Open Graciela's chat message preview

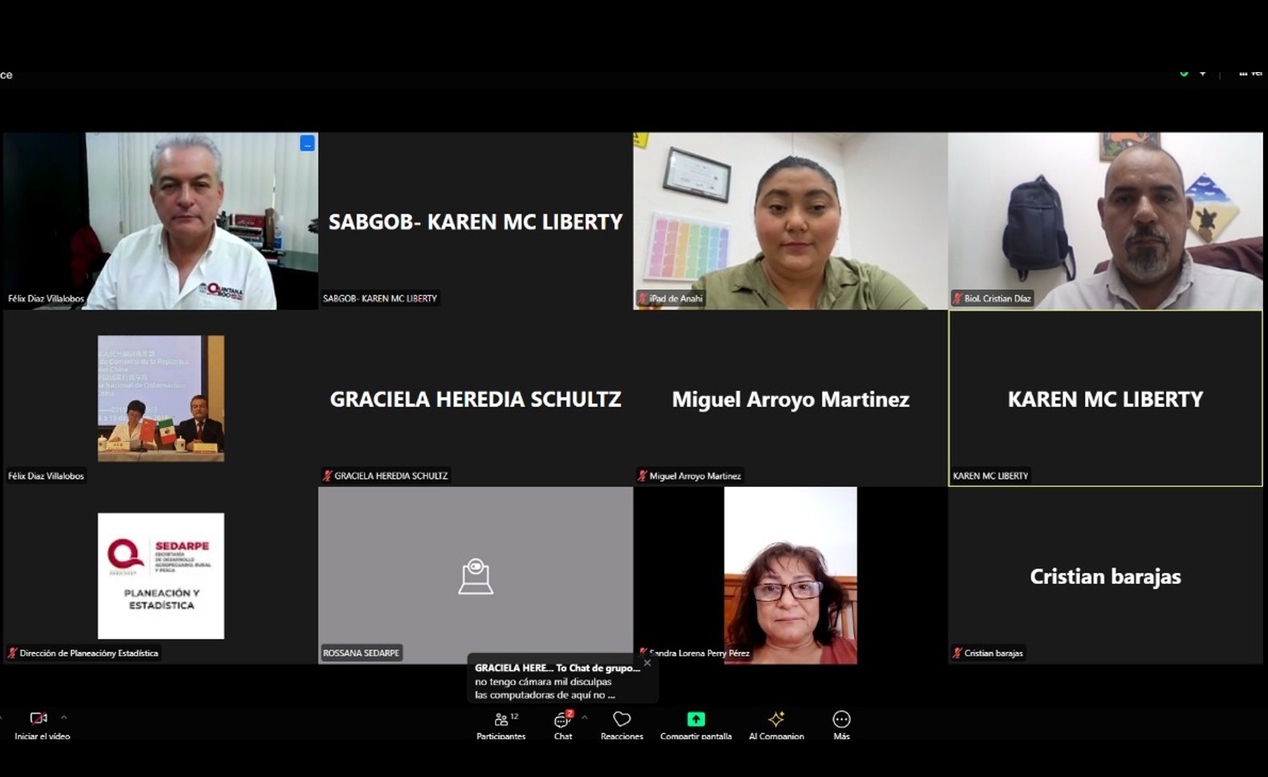tap(557, 682)
